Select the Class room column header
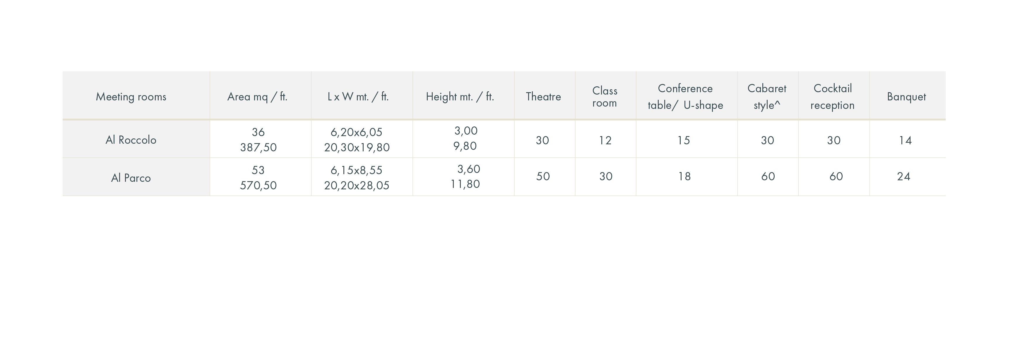 [x=604, y=97]
